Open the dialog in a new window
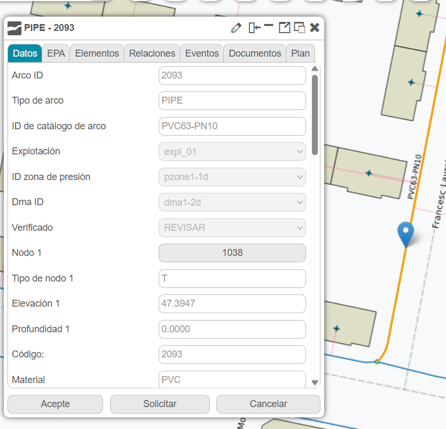 tap(284, 28)
